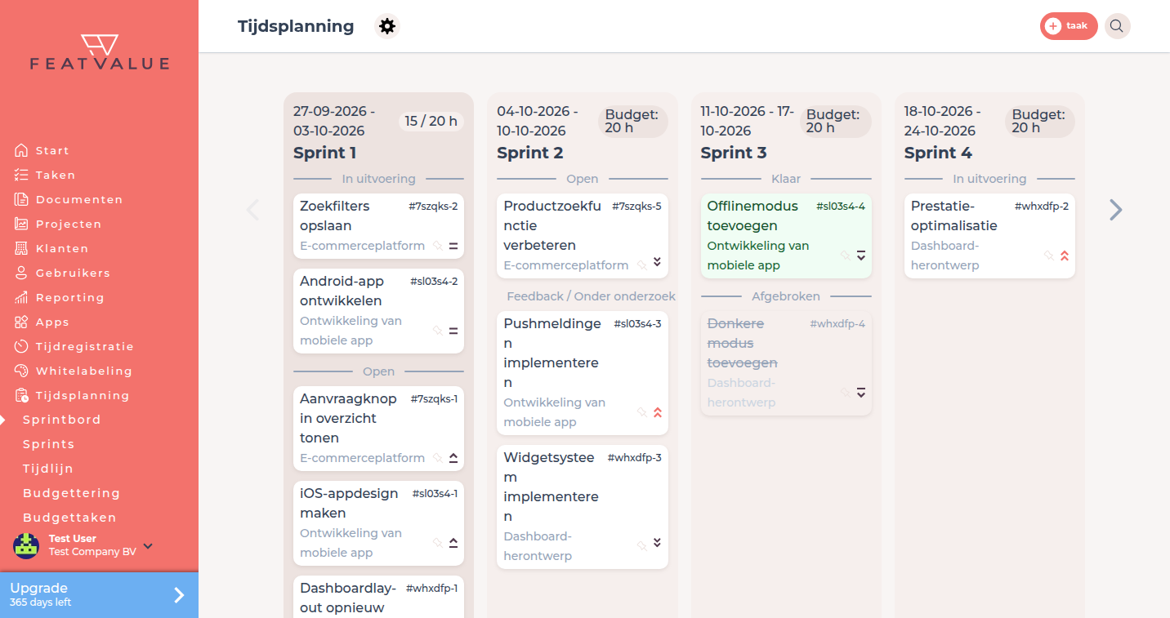The image size is (1170, 618).
Task: Open Taken in the sidebar
Action: pyautogui.click(x=56, y=175)
